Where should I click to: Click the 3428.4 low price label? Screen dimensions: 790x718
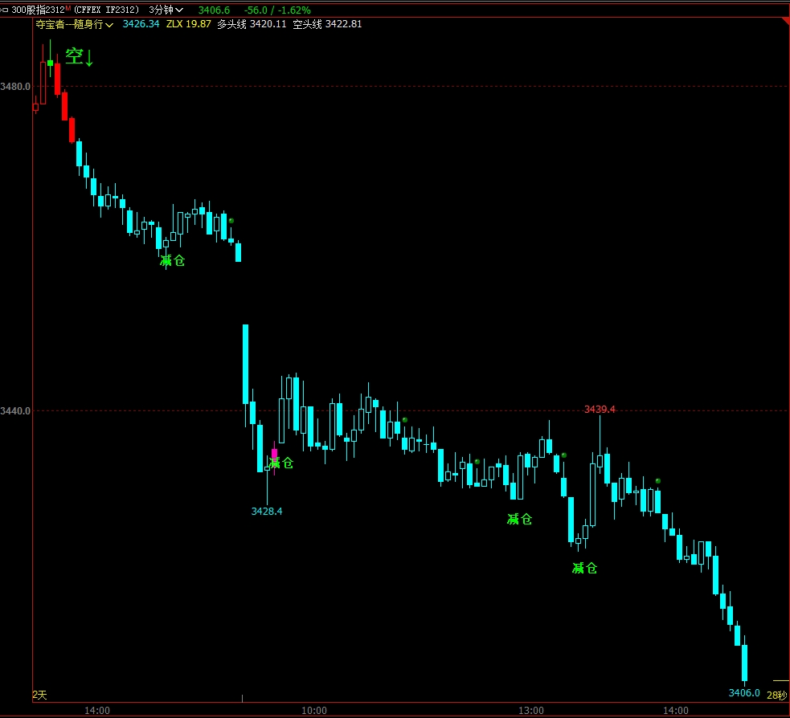[x=267, y=511]
